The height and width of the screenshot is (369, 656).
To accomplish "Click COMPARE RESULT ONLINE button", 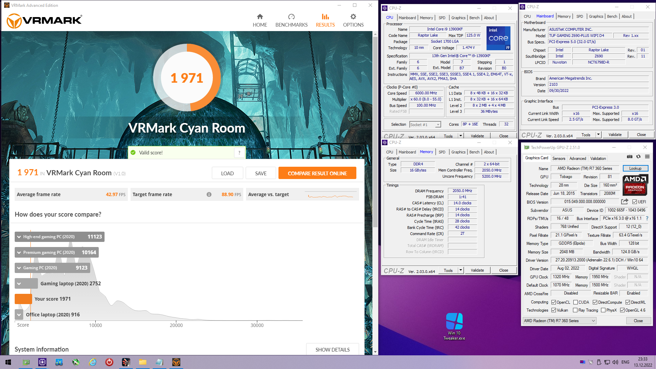I will (317, 173).
